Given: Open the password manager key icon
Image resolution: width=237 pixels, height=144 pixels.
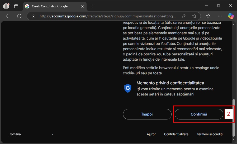Looking at the screenshot, I should point(184,16).
